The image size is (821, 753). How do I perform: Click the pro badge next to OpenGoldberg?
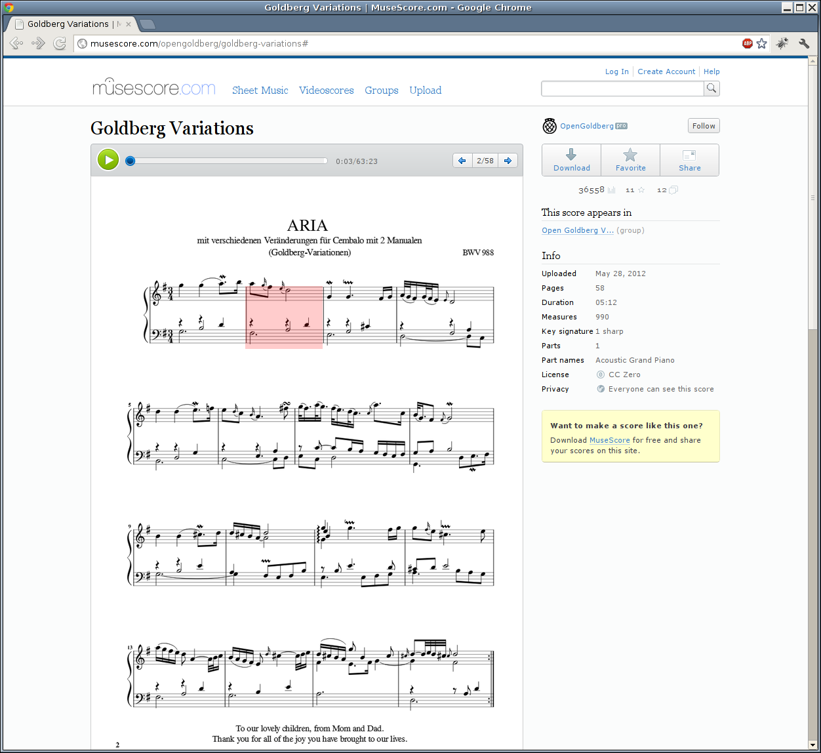tap(621, 126)
